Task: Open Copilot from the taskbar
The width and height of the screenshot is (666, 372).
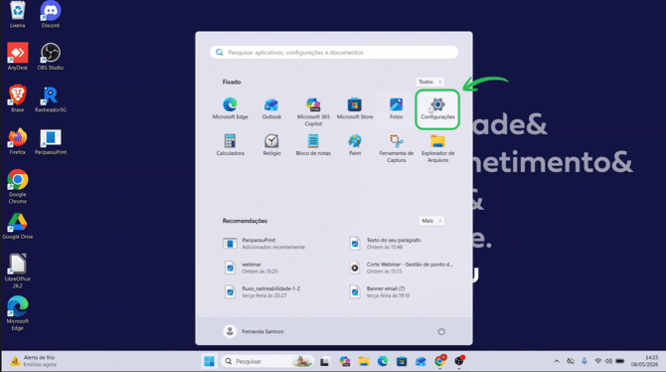Action: 345,361
